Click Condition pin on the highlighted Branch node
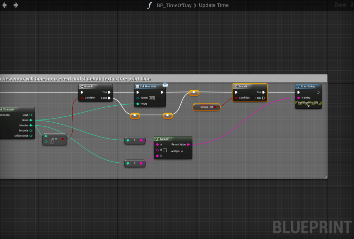354x239 pixels. [236, 98]
